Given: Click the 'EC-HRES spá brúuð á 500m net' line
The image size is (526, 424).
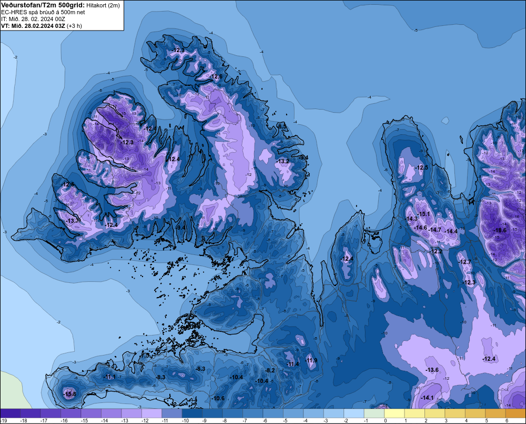Looking at the screenshot, I should (43, 12).
